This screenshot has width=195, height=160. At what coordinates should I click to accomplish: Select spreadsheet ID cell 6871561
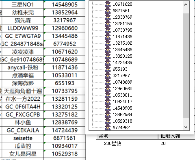tap(65, 138)
